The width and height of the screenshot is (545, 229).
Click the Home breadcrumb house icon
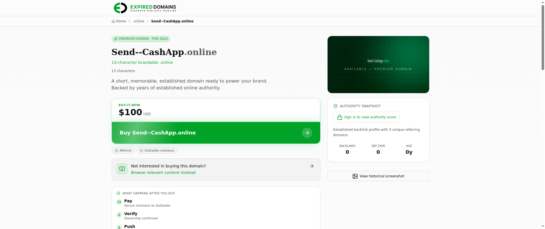(113, 21)
